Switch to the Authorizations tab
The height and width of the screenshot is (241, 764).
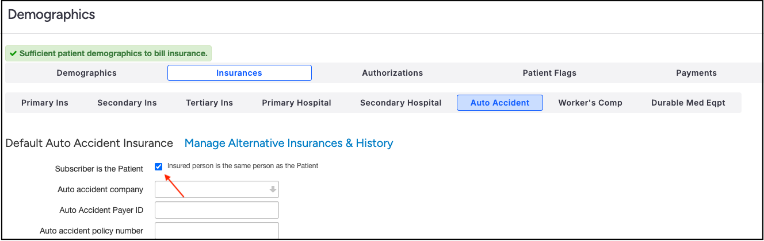pos(392,73)
